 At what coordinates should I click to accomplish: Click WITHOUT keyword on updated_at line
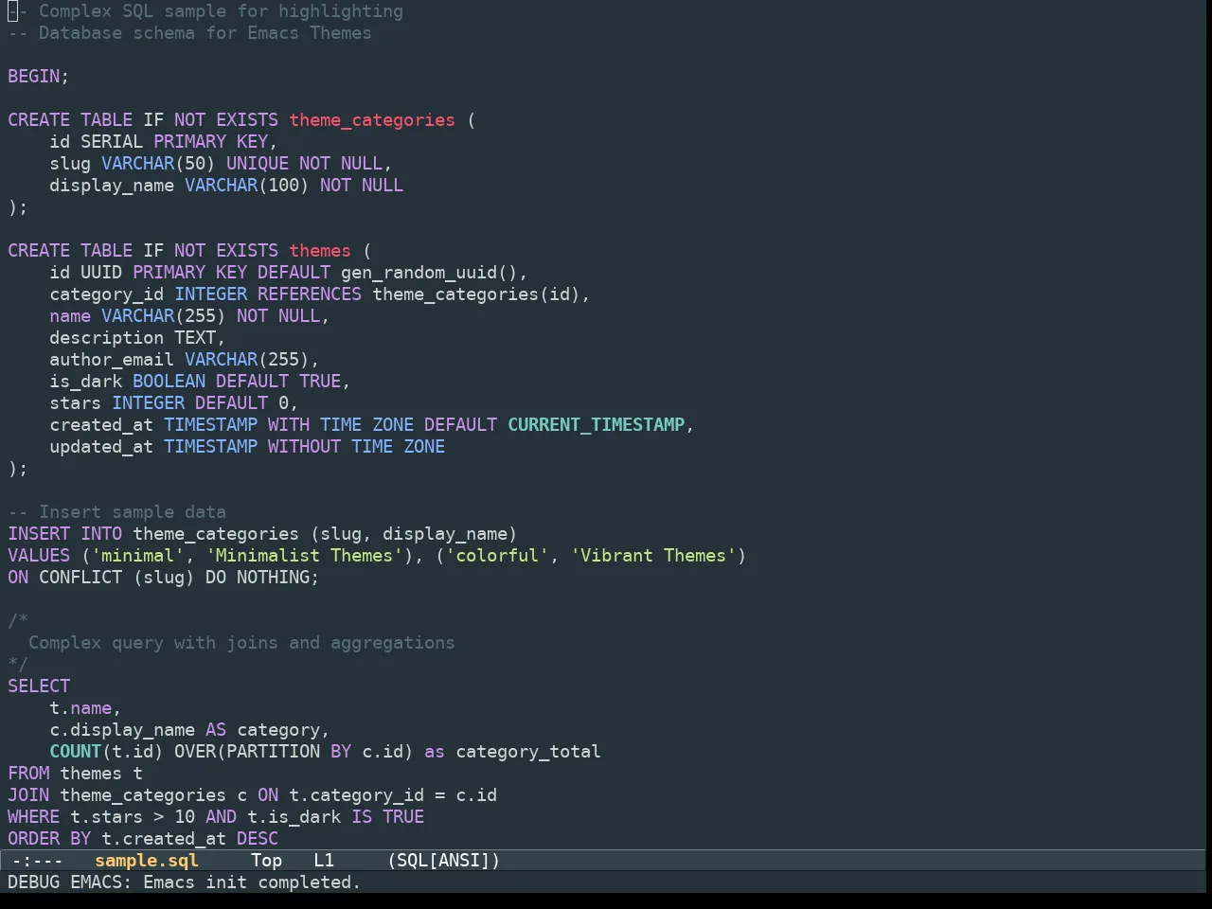304,446
